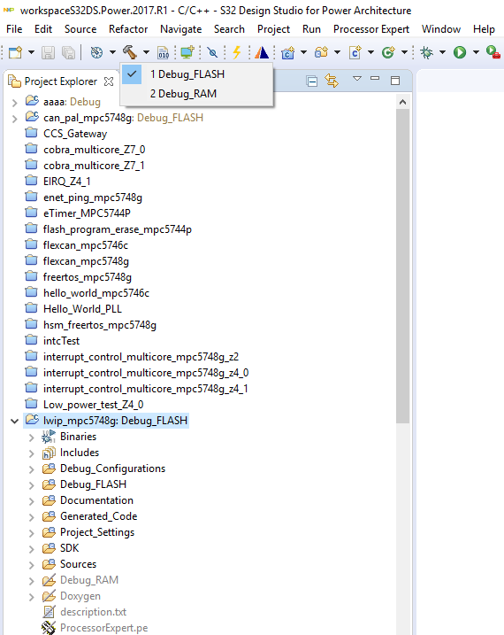Open the View Menu triangle in Project Explorer
Viewport: 504px width, 635px height.
[x=357, y=78]
